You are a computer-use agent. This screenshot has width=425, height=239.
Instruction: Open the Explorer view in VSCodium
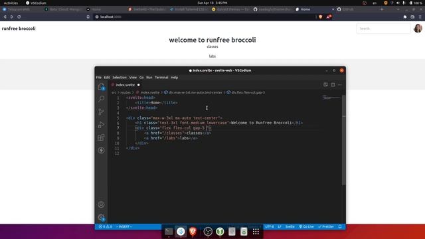pyautogui.click(x=101, y=87)
